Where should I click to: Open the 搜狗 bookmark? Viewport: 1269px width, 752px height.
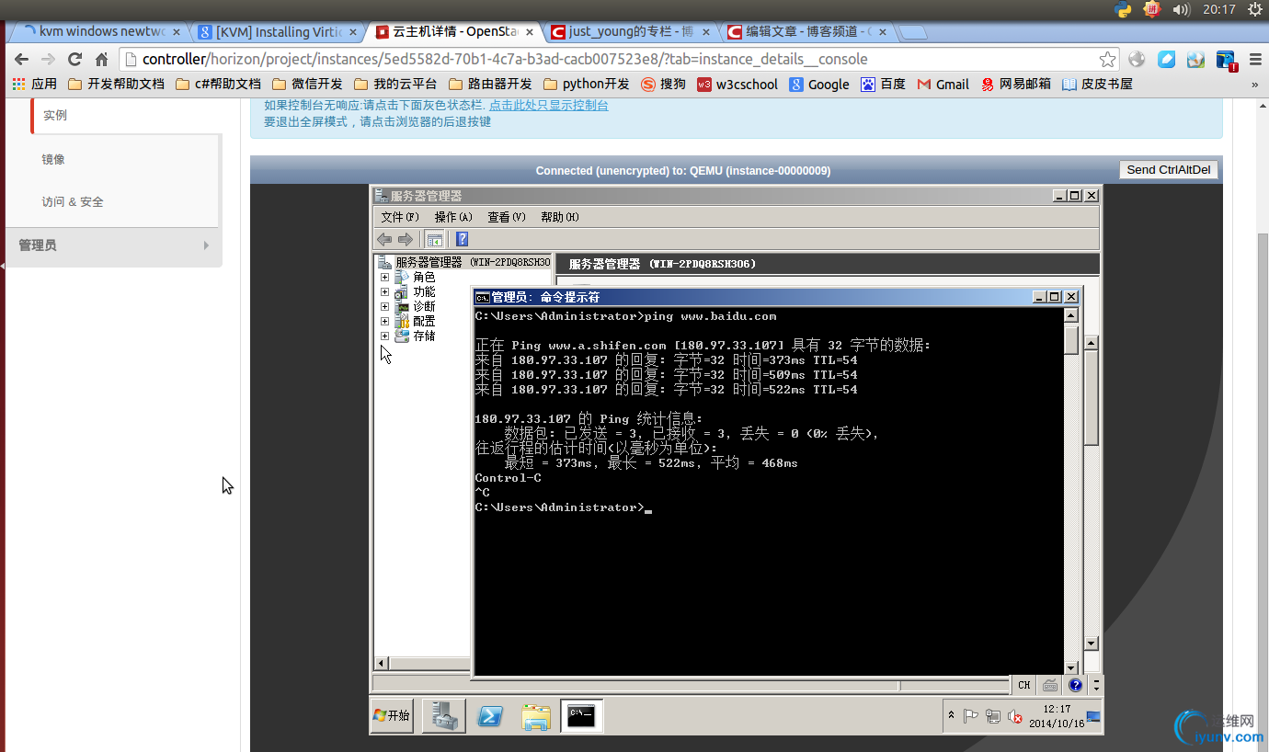[663, 84]
